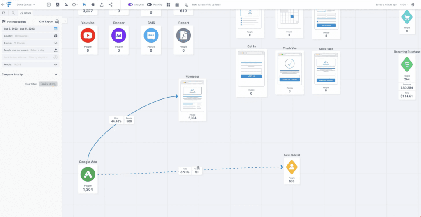Open the shape tool circle dropdown
421x217 pixels.
[75, 5]
